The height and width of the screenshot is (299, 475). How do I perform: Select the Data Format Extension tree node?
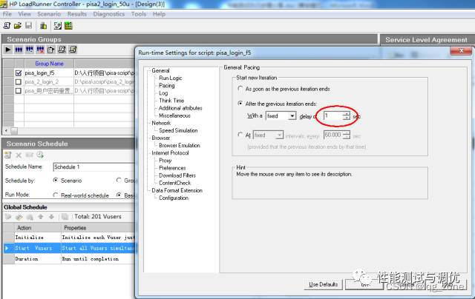click(x=177, y=190)
